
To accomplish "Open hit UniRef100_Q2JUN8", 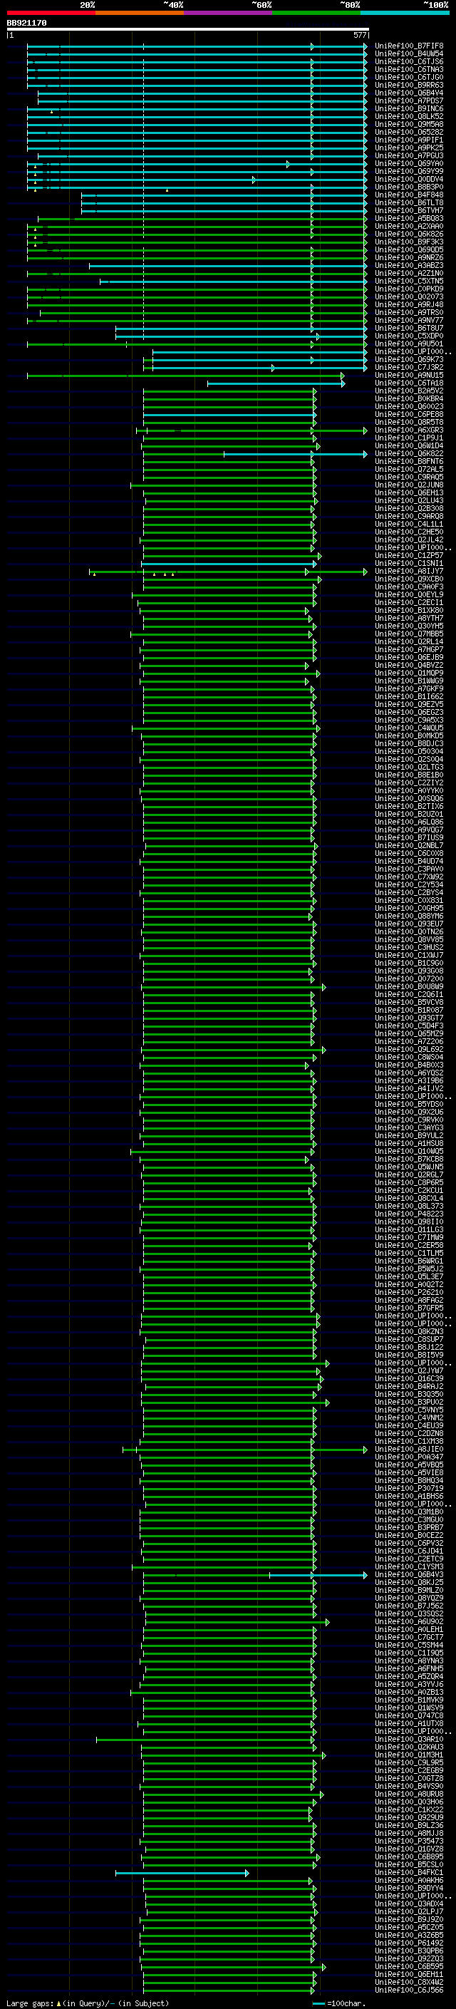I will pyautogui.click(x=409, y=485).
